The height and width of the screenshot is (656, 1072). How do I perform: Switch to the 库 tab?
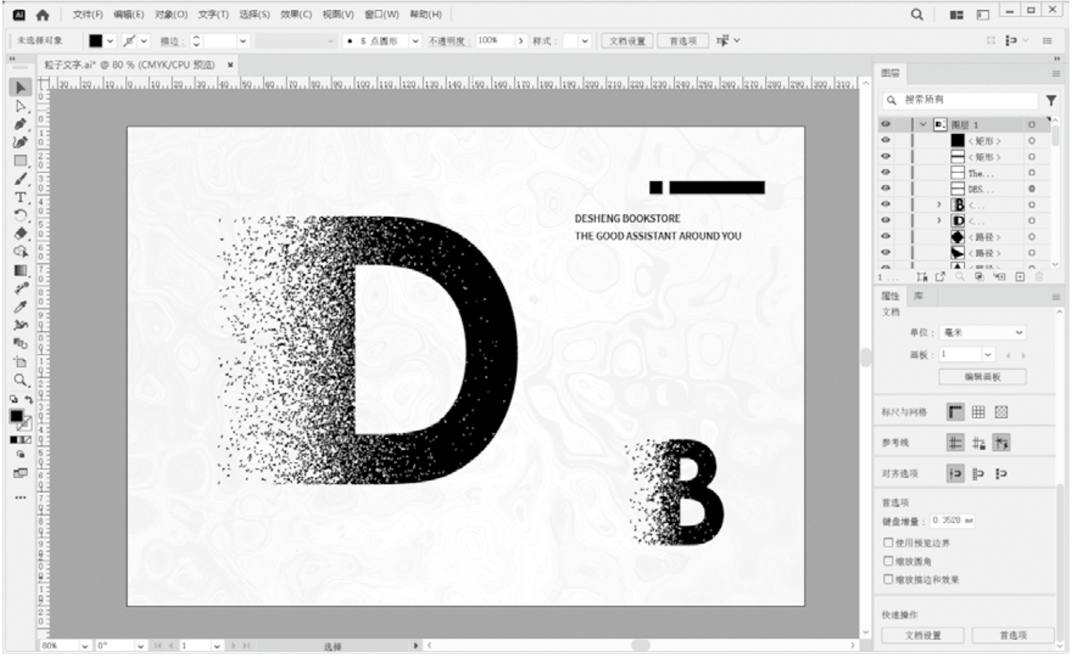click(x=918, y=296)
